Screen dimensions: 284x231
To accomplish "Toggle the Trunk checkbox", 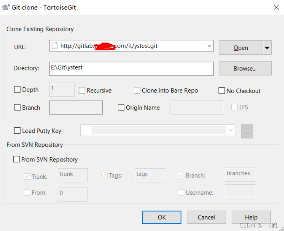I will click(27, 176).
